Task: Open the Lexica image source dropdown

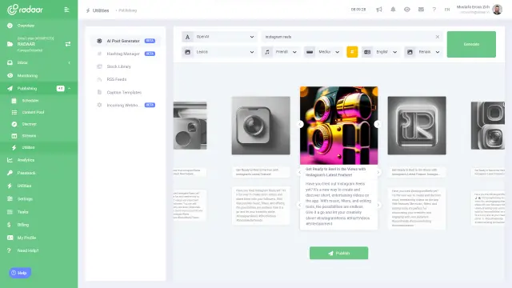Action: (218, 52)
